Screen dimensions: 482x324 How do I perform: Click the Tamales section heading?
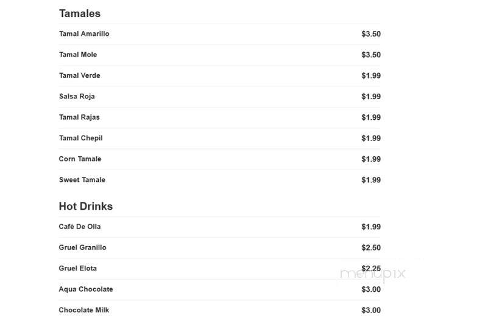point(80,13)
